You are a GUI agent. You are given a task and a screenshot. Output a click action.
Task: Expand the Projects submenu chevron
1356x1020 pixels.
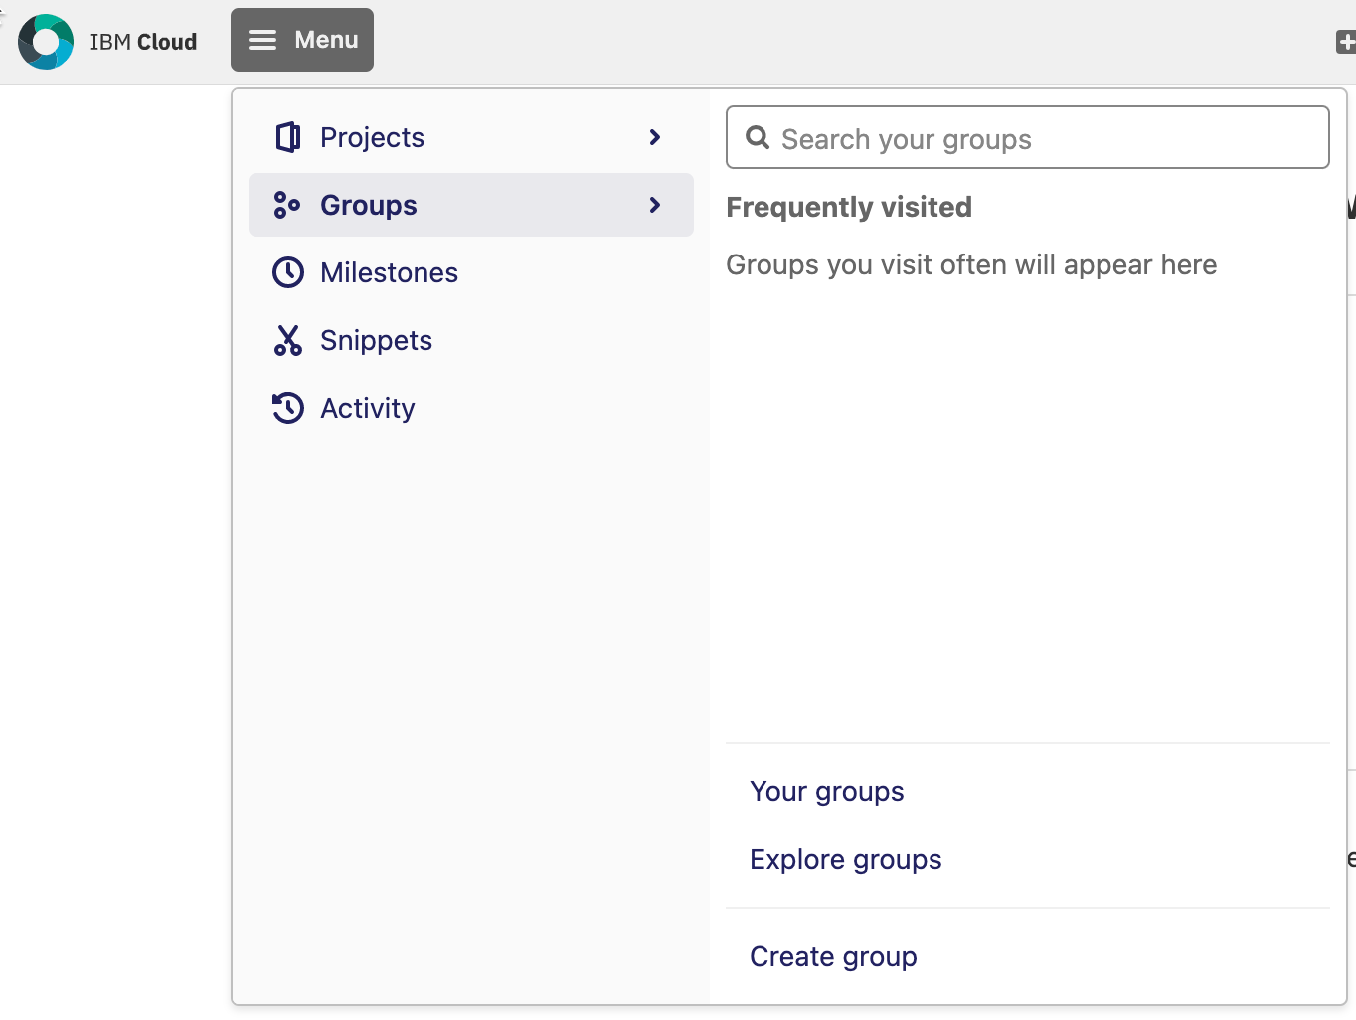click(654, 137)
